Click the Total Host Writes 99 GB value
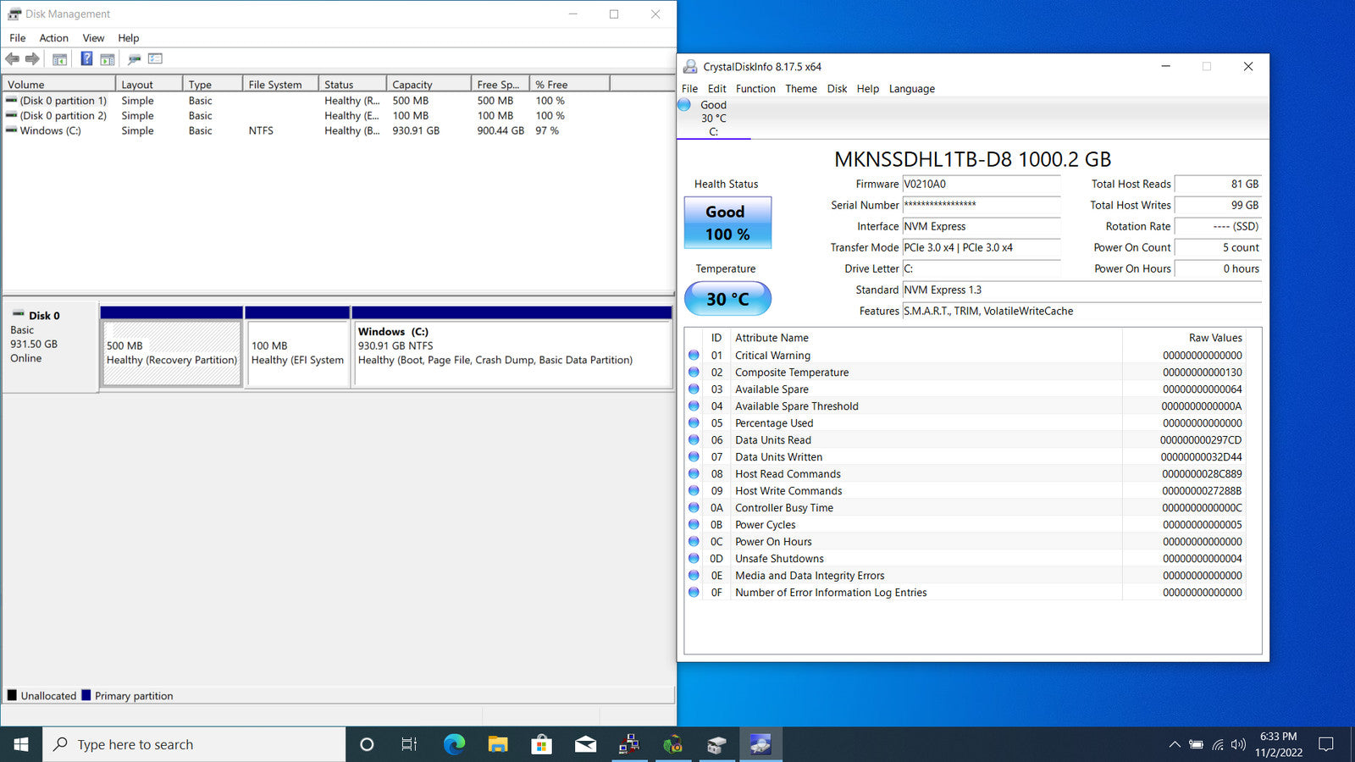 coord(1219,205)
